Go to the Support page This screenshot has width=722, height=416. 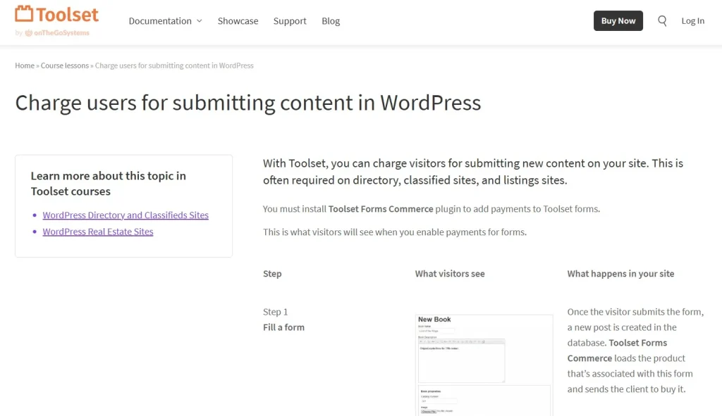pyautogui.click(x=290, y=21)
